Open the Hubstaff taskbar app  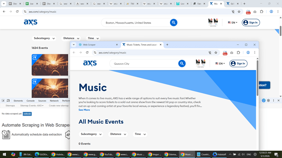pyautogui.click(x=219, y=154)
